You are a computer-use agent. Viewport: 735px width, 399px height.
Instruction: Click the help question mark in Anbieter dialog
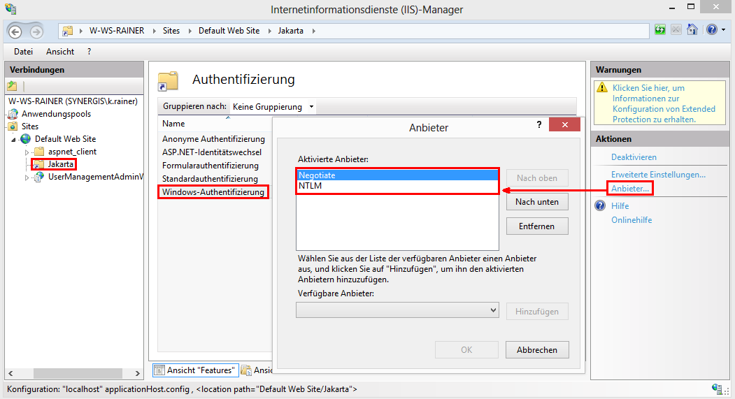coord(538,124)
